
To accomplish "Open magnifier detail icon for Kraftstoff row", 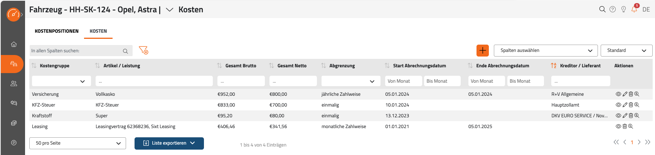I will pyautogui.click(x=637, y=115).
